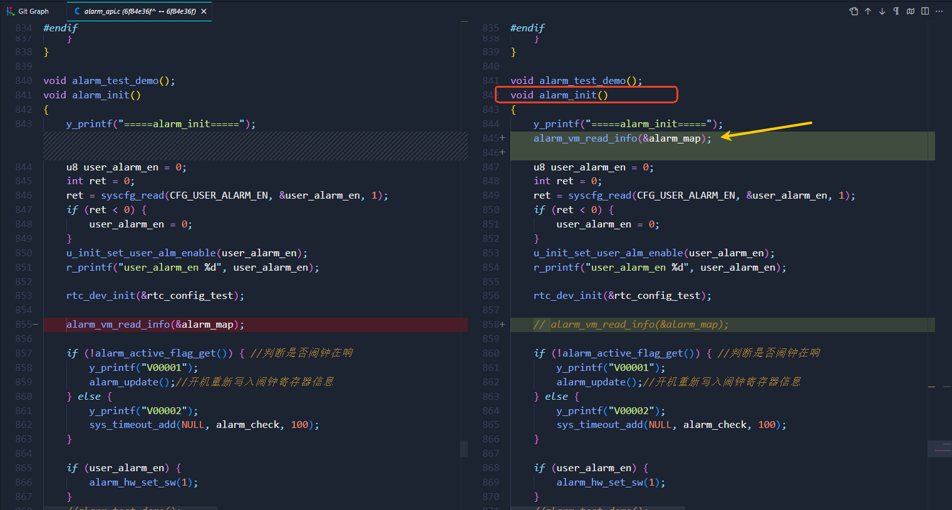
Task: Click the plus marker at line 858
Action: click(x=502, y=325)
